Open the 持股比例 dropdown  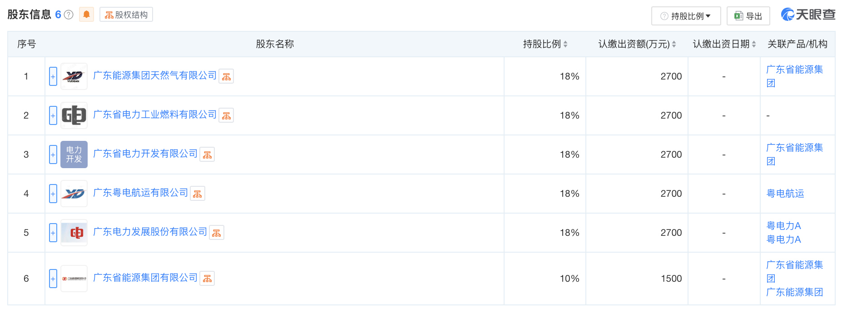pos(686,16)
